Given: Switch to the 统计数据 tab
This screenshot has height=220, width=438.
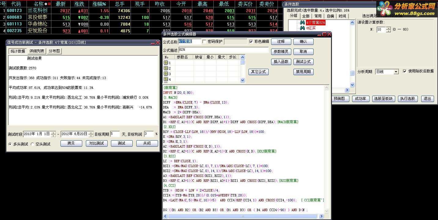Looking at the screenshot, I should coord(18,51).
